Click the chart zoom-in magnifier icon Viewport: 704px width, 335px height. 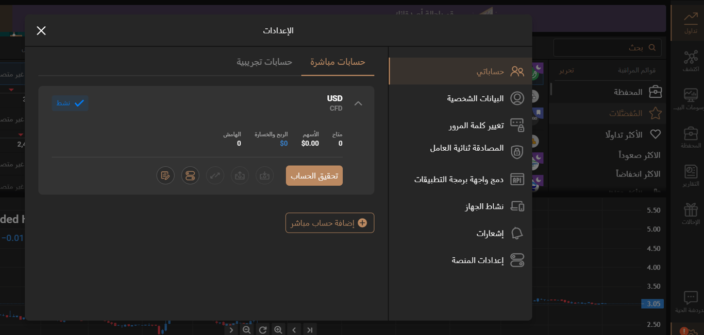pyautogui.click(x=278, y=329)
